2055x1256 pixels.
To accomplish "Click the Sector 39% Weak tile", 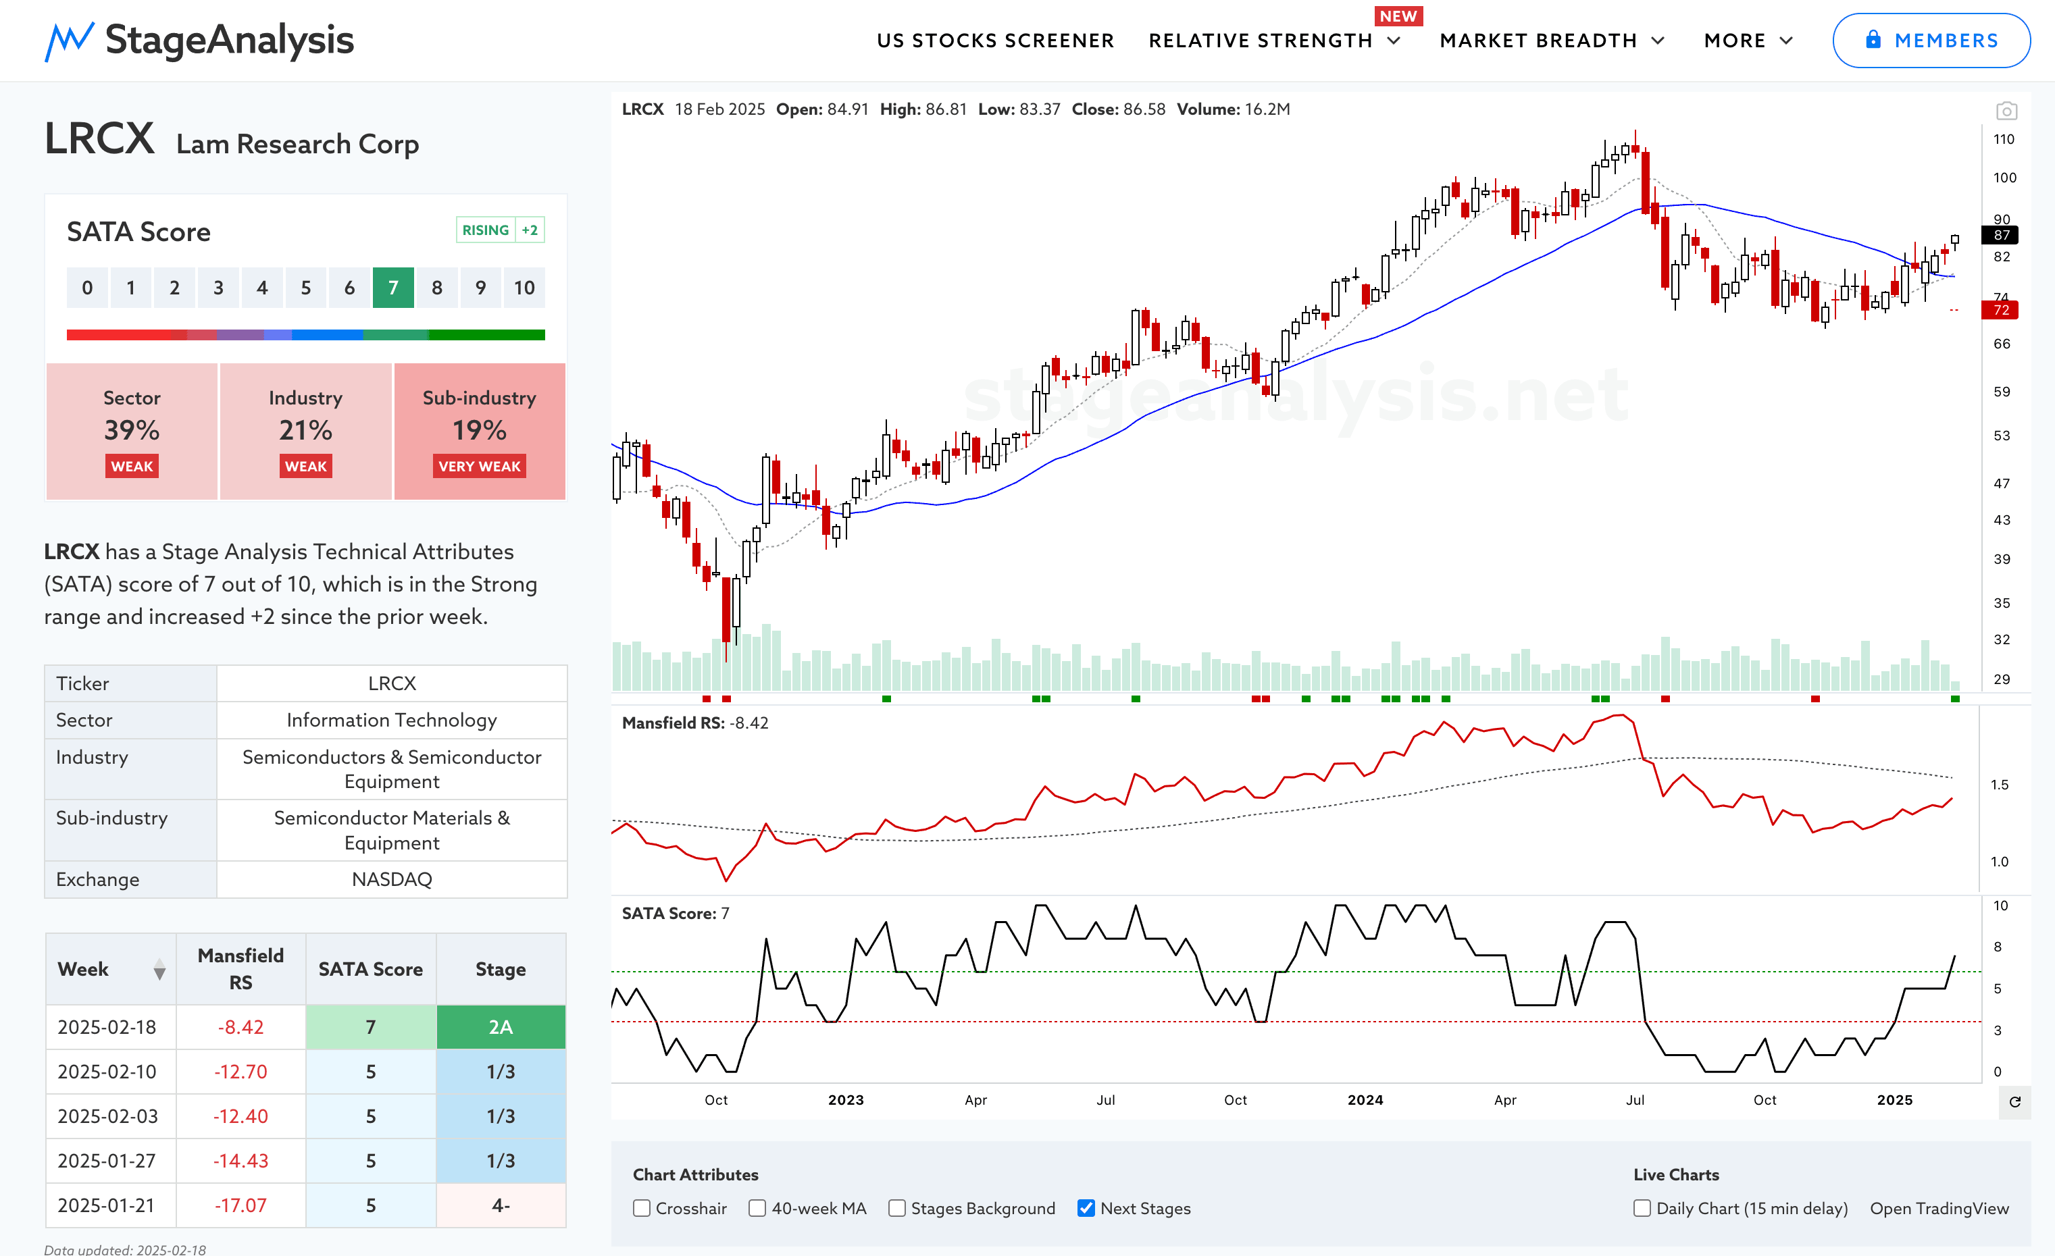I will coord(132,431).
